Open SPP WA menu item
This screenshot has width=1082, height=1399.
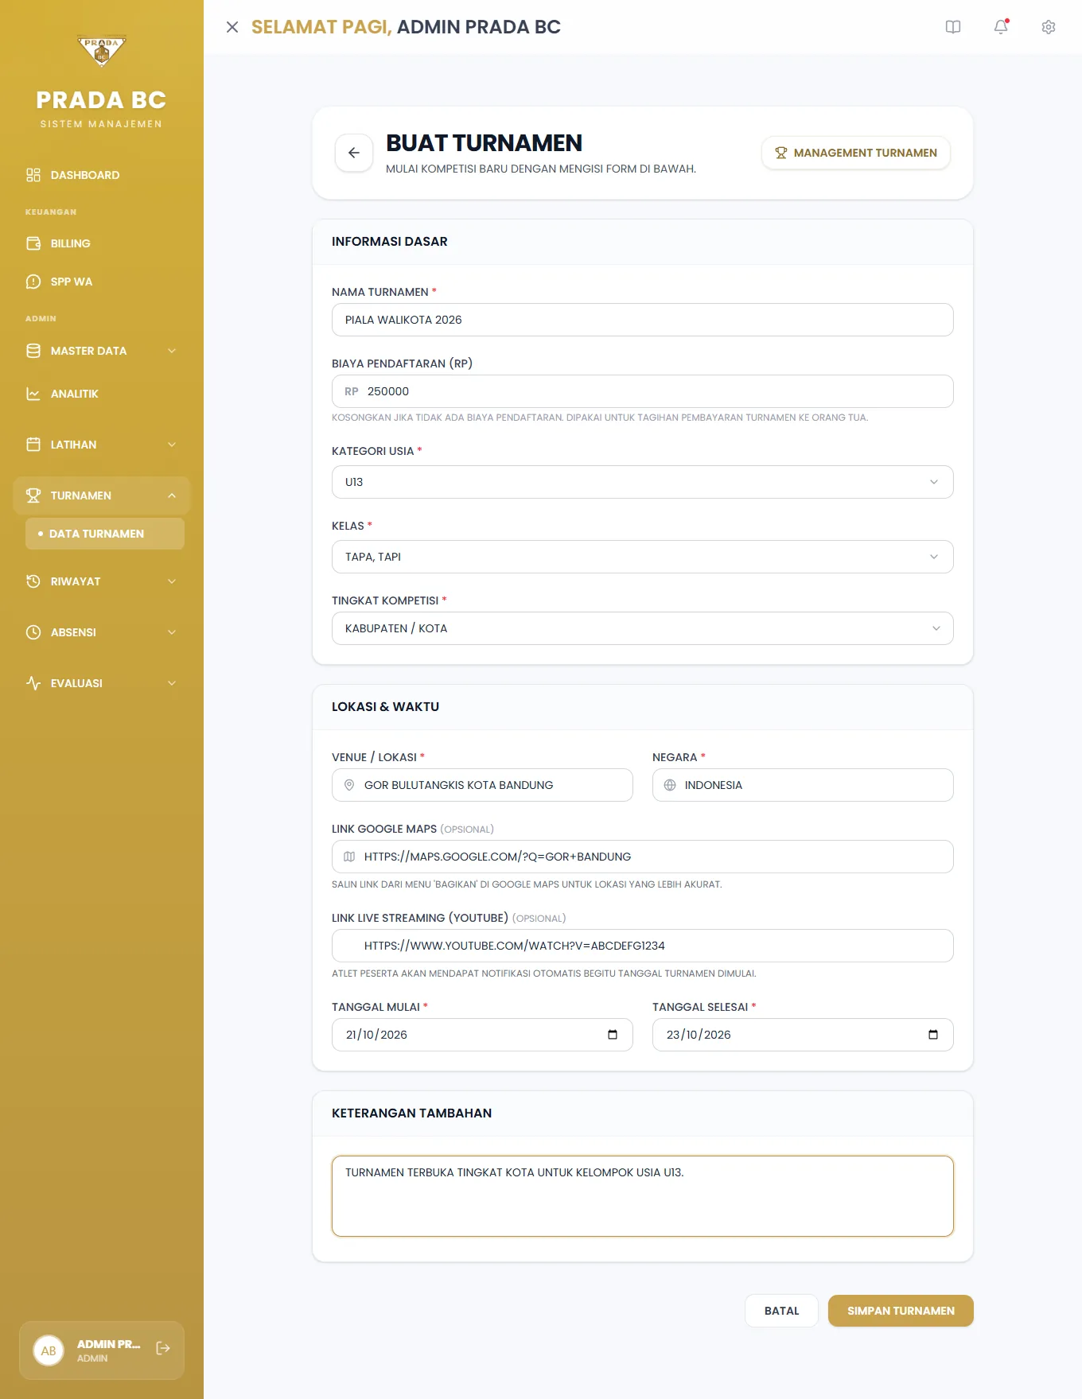(102, 282)
